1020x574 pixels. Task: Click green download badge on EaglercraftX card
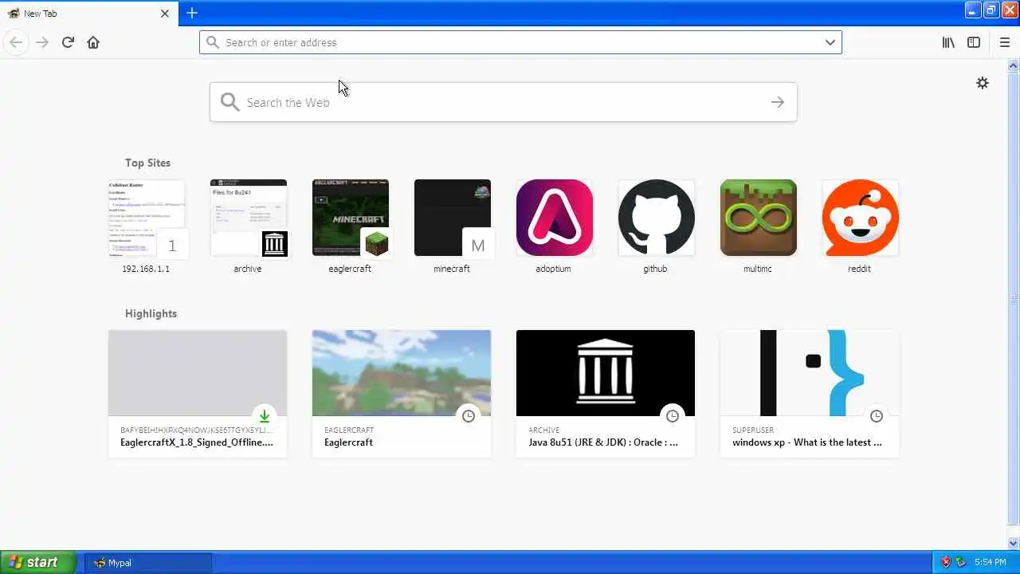point(265,416)
